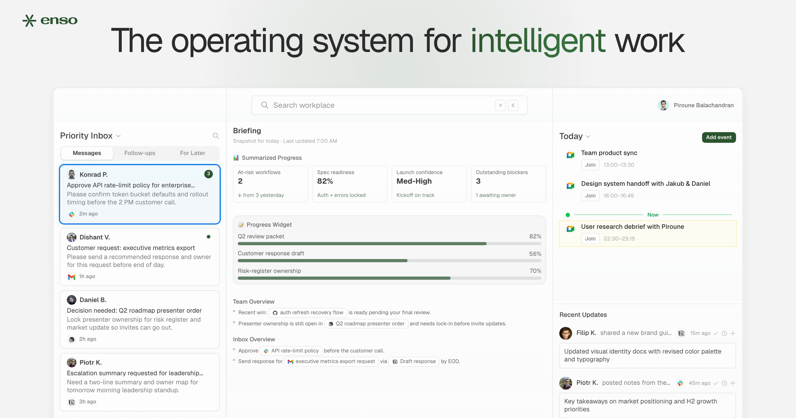
Task: Open the At-risk workflows card
Action: point(271,184)
